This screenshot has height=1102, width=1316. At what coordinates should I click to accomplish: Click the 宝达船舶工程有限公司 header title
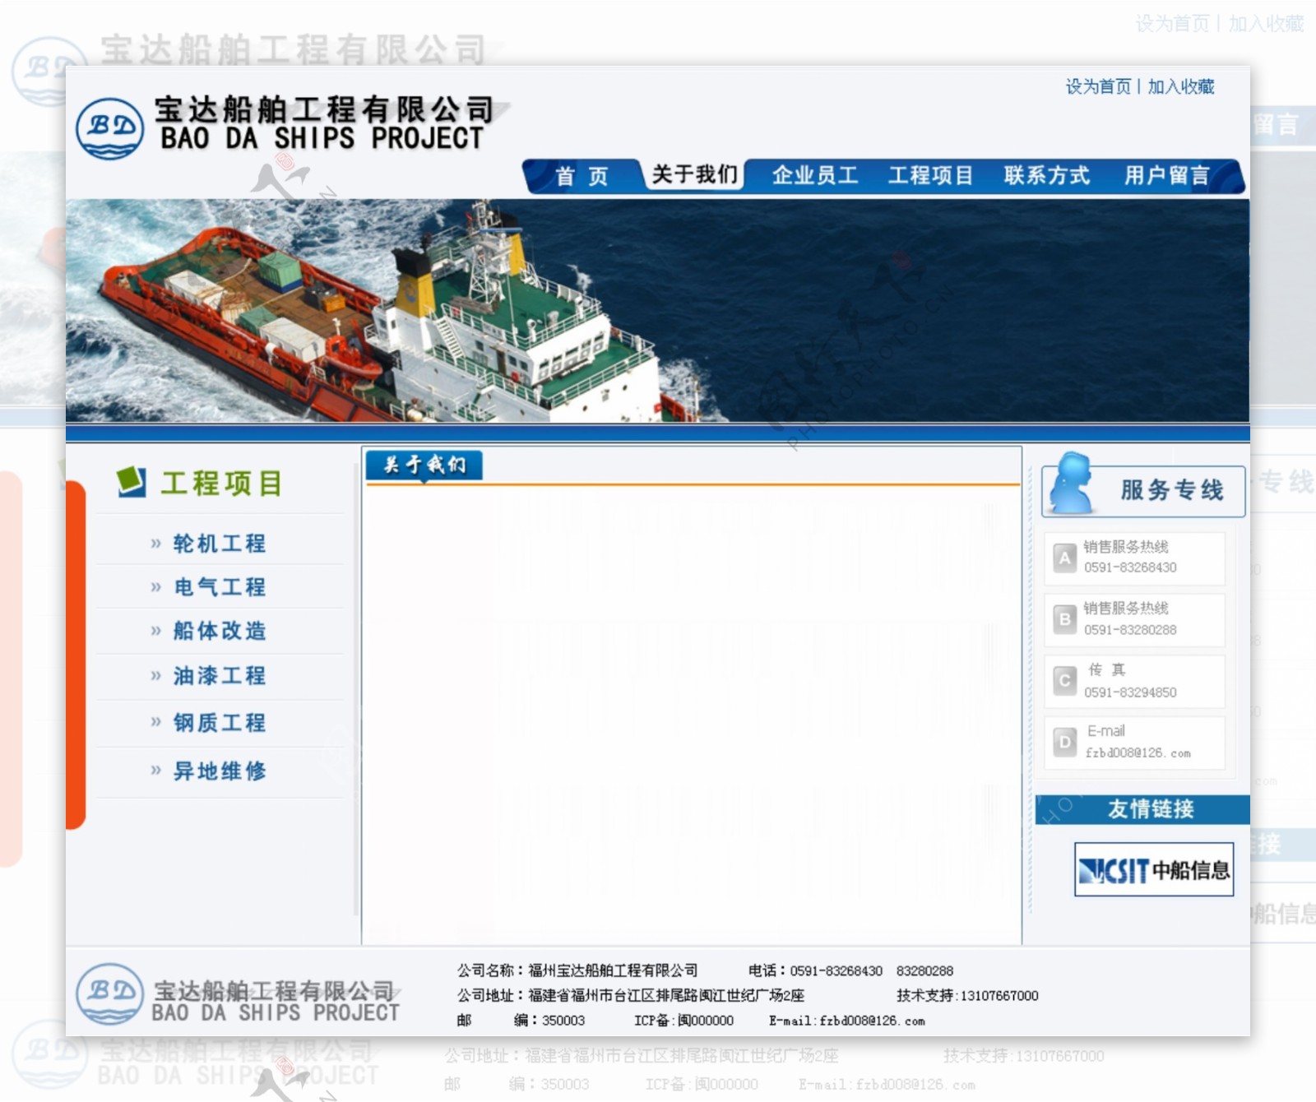point(324,109)
